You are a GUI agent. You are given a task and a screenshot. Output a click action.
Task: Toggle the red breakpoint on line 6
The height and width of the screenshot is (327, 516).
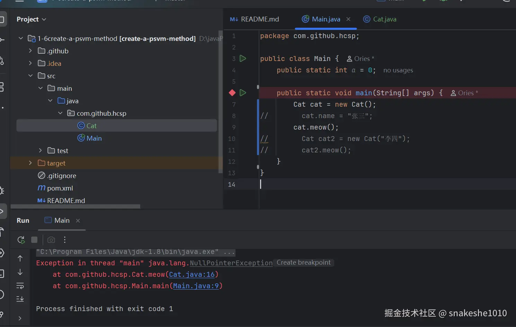click(232, 93)
